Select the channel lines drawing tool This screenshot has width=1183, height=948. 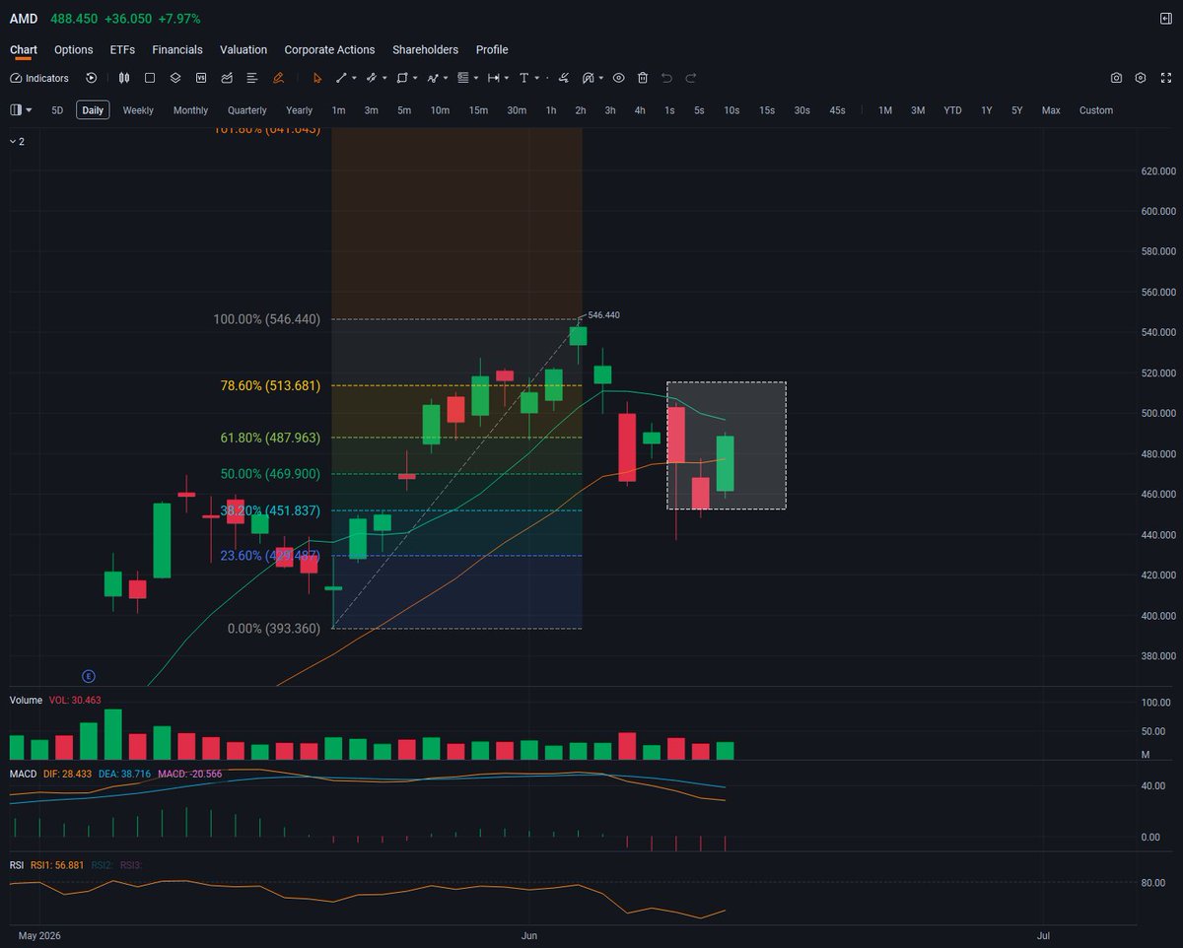372,78
